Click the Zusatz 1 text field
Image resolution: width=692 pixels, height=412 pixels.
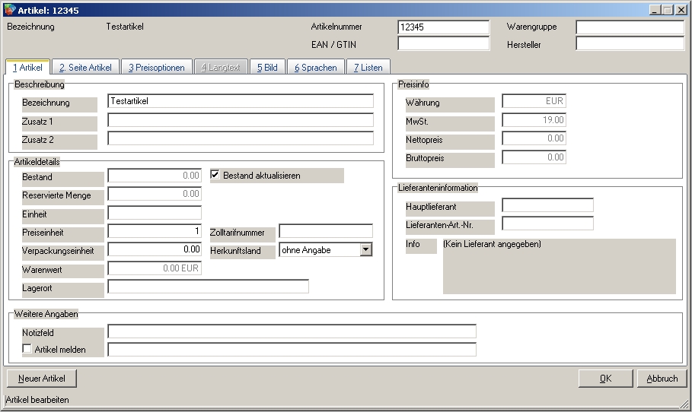pos(241,120)
